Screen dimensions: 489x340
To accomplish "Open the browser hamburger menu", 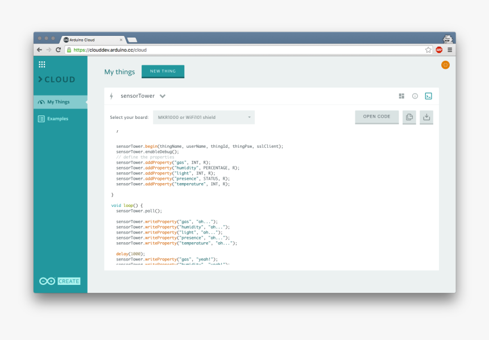I will pos(450,50).
